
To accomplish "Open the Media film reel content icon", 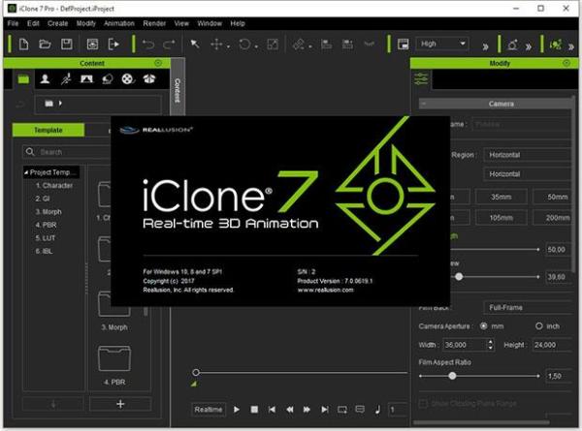I will (x=128, y=78).
